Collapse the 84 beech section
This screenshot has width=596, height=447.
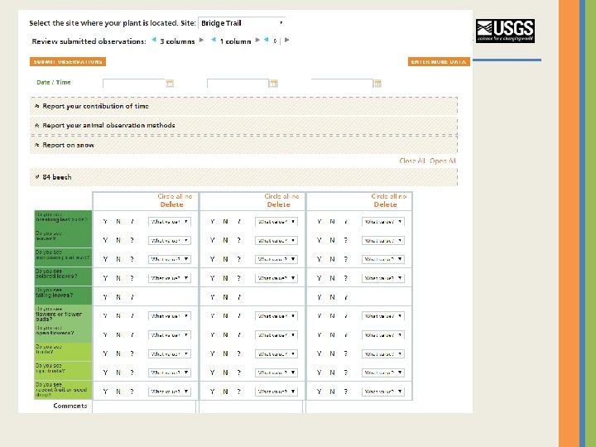pos(243,177)
